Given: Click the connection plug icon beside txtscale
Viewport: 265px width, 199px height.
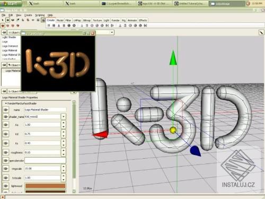Looking at the screenshot, I should [x=6, y=178].
